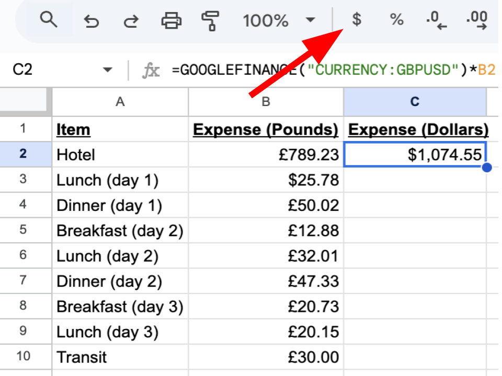
Task: Click the Expense (Pounds) header cell
Action: tap(266, 130)
